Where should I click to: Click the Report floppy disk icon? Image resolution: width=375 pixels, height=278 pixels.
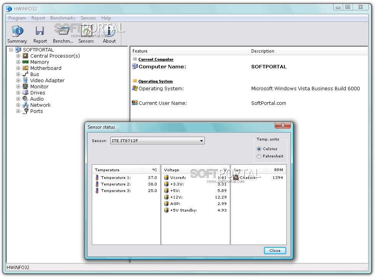(40, 31)
